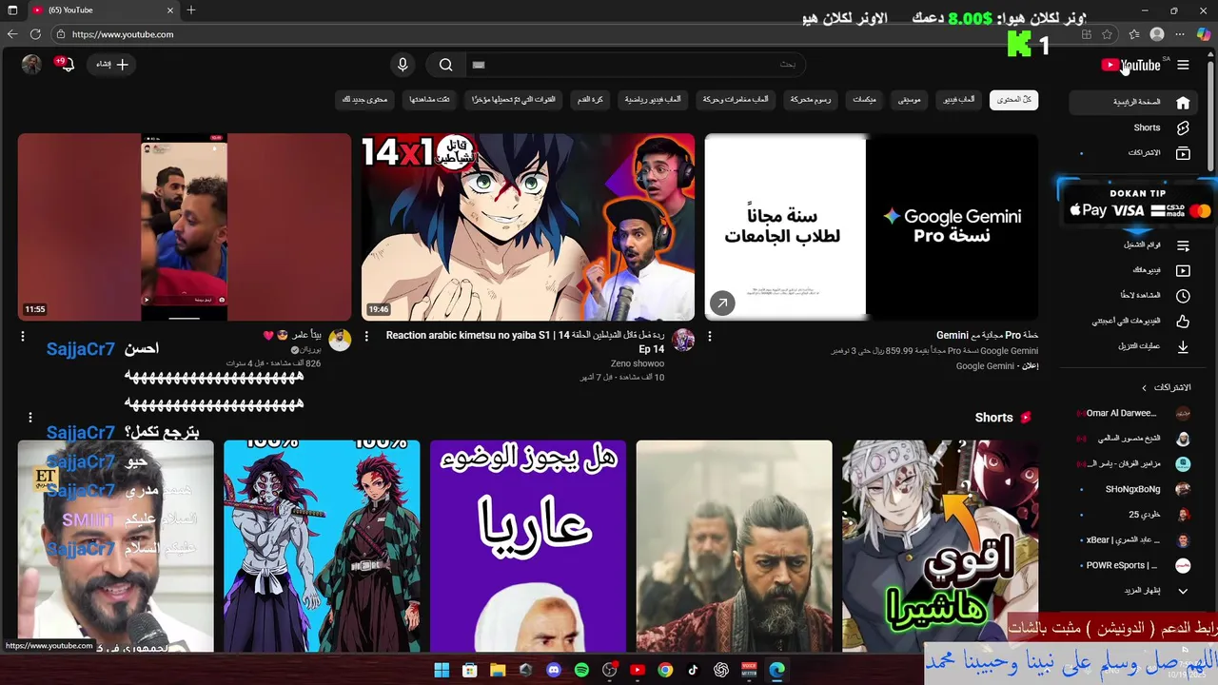This screenshot has height=685, width=1218.
Task: Open a new browser tab
Action: (x=191, y=10)
